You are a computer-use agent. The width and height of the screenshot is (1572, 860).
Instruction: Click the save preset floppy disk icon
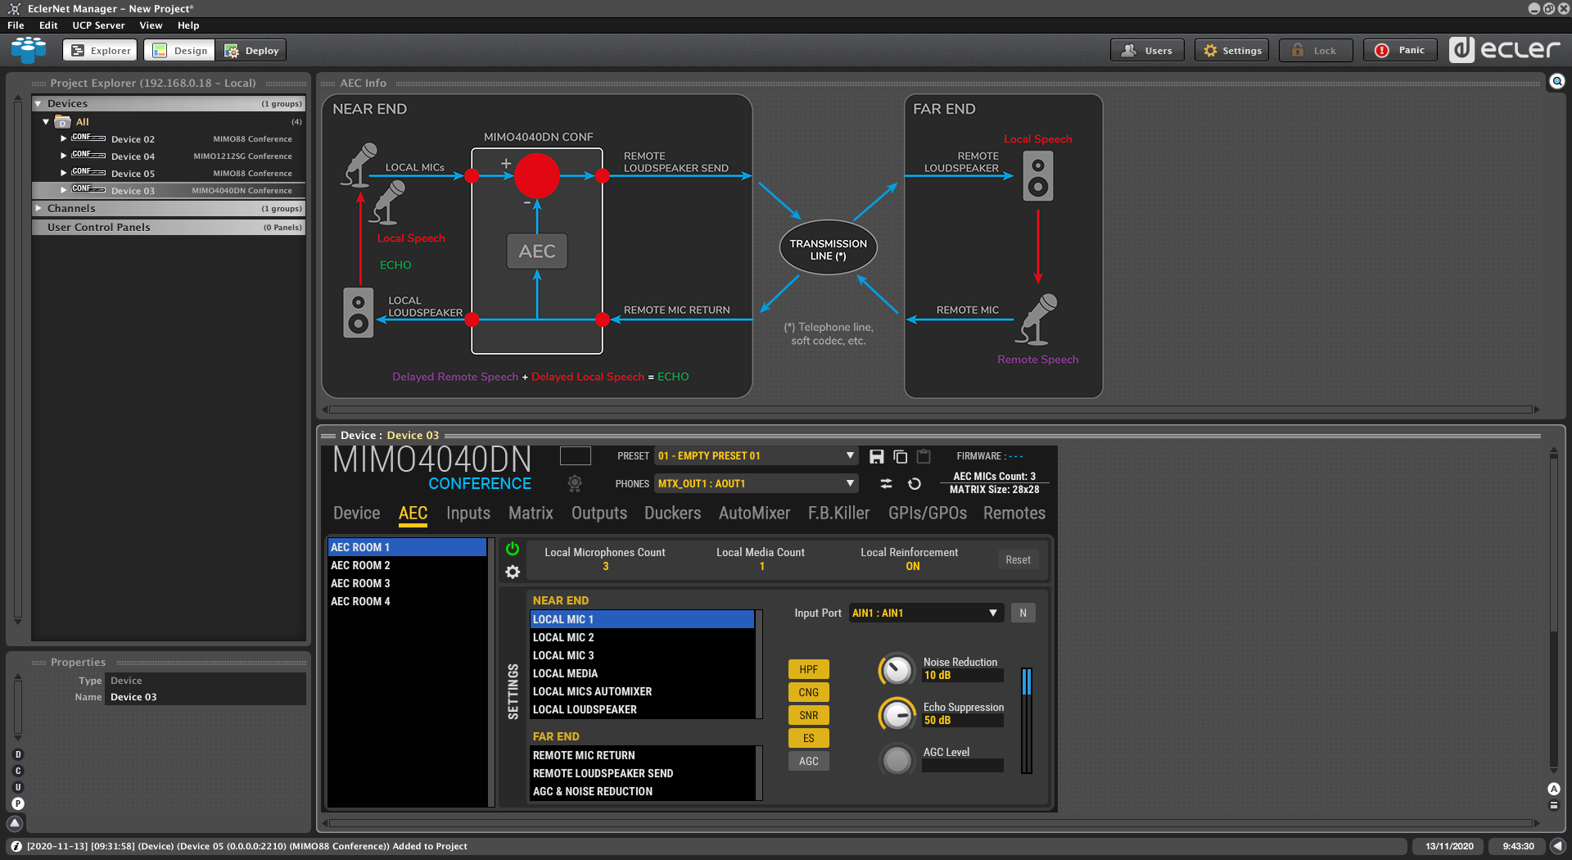(x=876, y=456)
